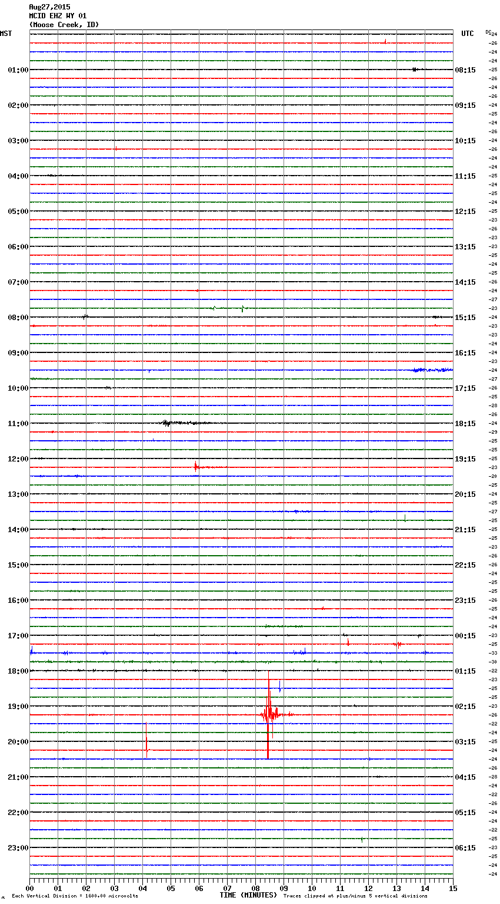The image size is (500, 904).
Task: Click the 16:15 UTC time label
Action: coord(465,353)
